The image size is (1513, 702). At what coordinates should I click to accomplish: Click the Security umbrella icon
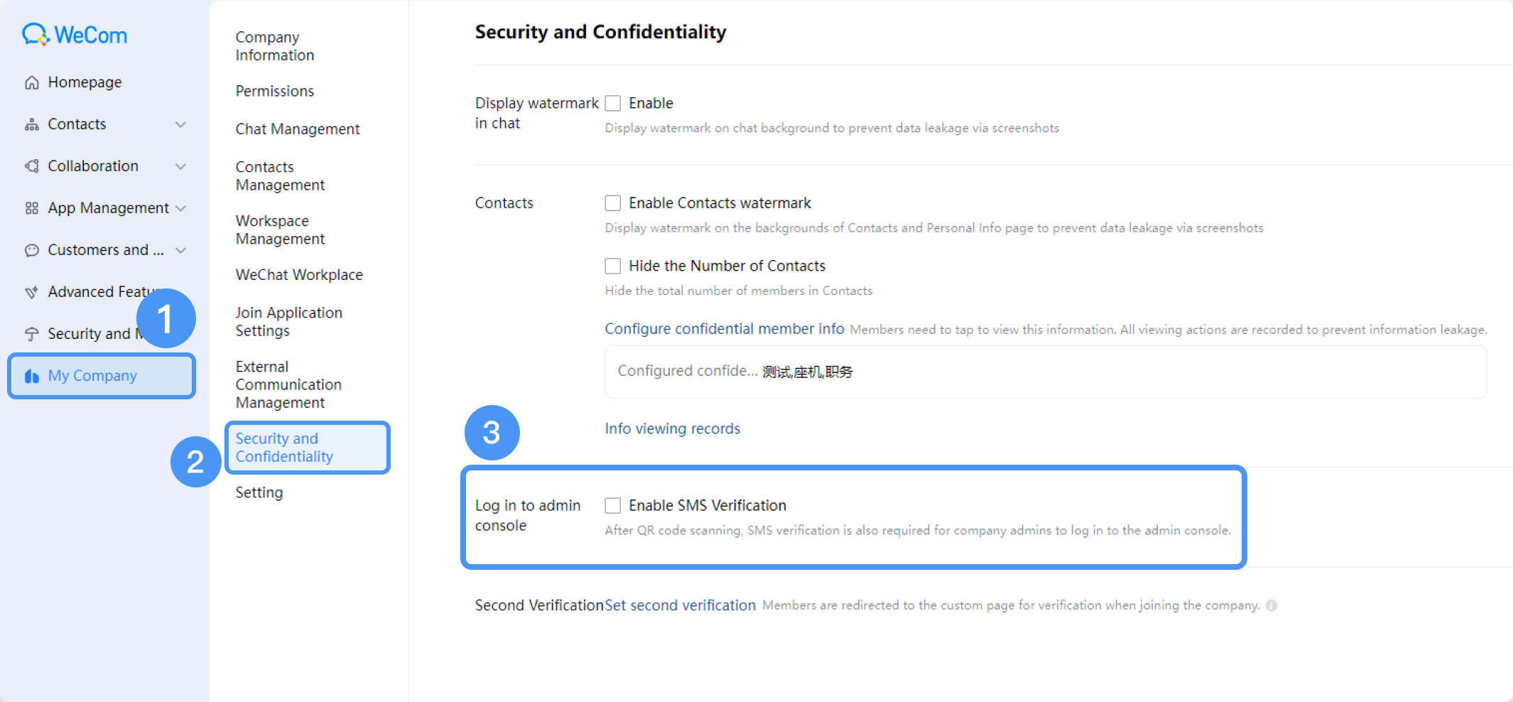(32, 334)
